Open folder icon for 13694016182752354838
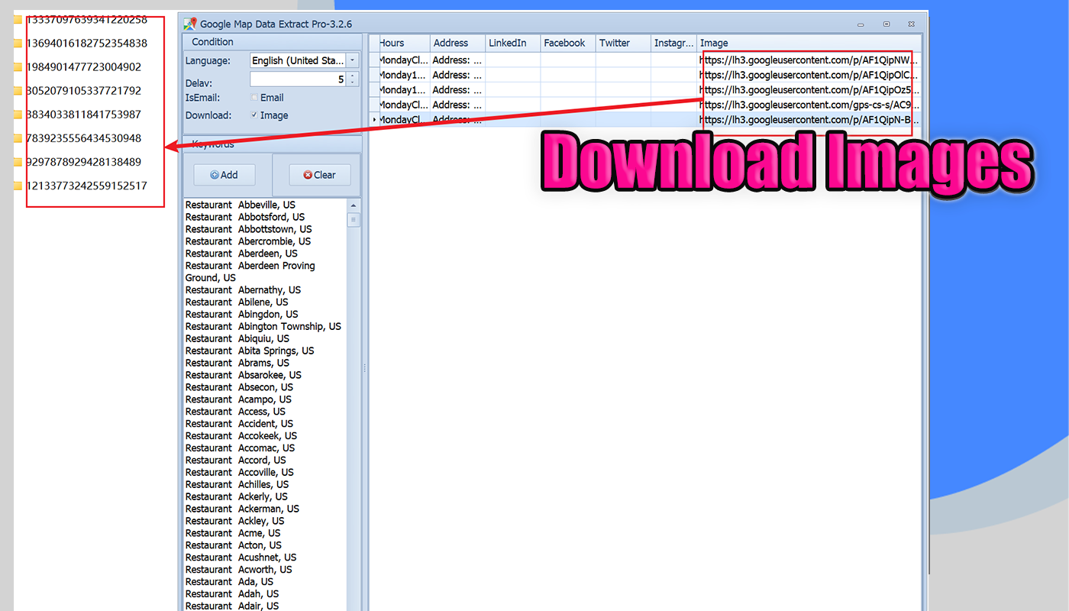This screenshot has height=611, width=1069. (19, 44)
